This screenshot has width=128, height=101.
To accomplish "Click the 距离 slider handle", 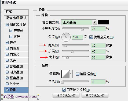I will pos(65,46).
